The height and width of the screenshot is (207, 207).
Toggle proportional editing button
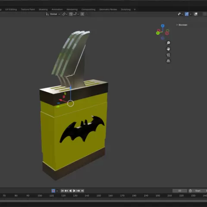click(82, 14)
